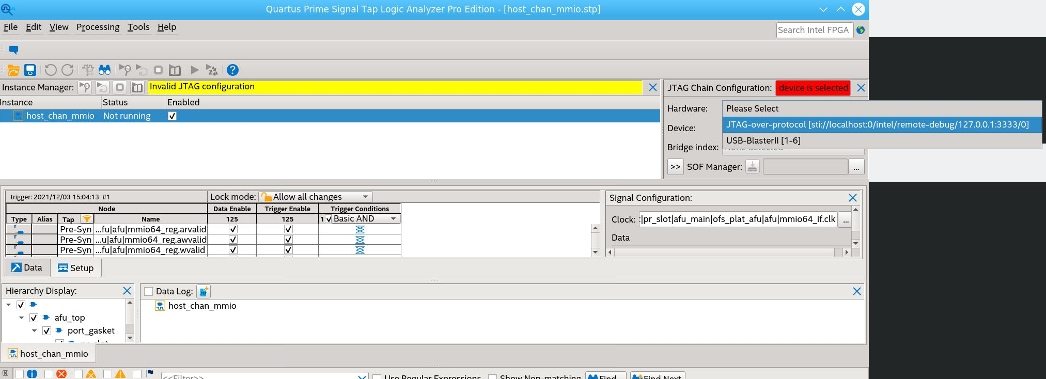The width and height of the screenshot is (1046, 379).
Task: Close the JTAG Chain Configuration panel
Action: [861, 88]
